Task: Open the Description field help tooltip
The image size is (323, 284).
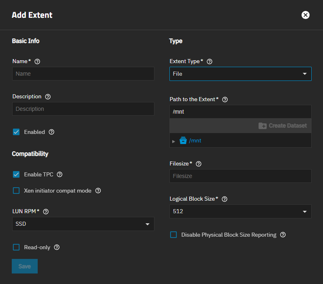Action: point(48,97)
